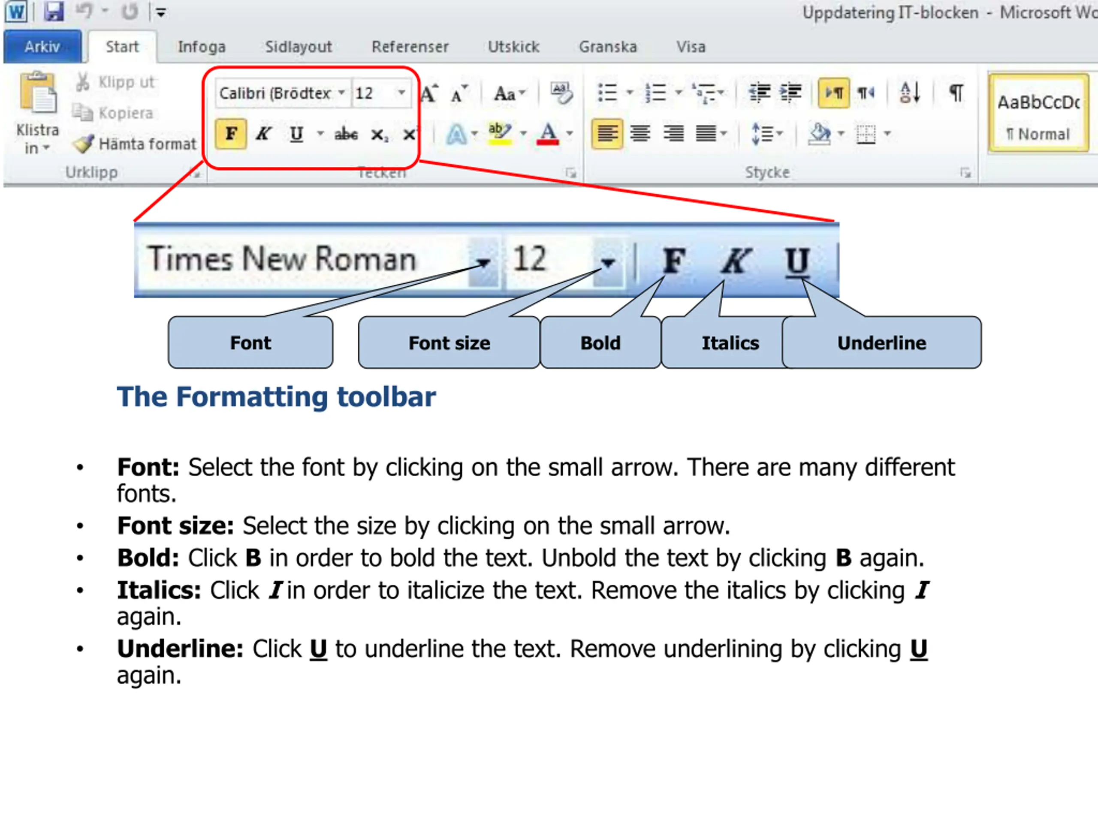The image size is (1098, 823).
Task: Open the Utskick tab
Action: coord(513,47)
